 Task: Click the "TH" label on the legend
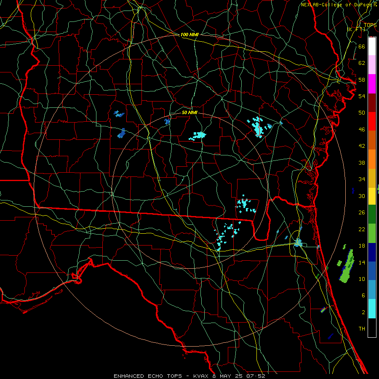(362, 329)
